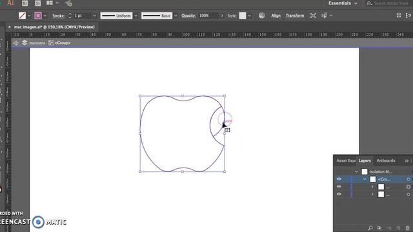Click the target circle of <Group> layer

point(408,179)
